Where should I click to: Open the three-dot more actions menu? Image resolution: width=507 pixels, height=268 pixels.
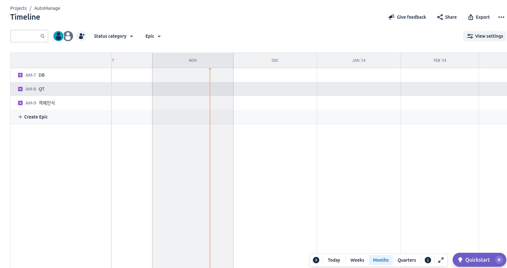pyautogui.click(x=501, y=17)
